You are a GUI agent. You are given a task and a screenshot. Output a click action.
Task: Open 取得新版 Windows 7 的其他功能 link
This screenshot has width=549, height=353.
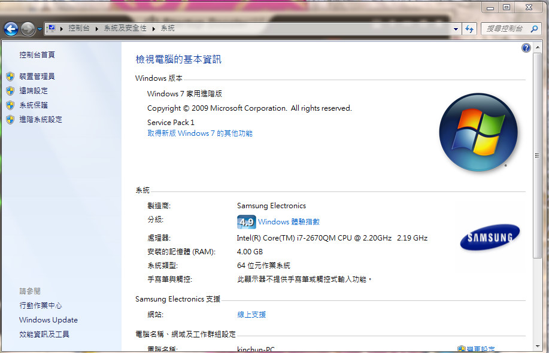pyautogui.click(x=200, y=133)
